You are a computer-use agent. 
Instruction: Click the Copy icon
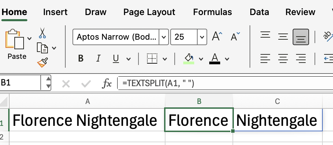click(x=42, y=48)
